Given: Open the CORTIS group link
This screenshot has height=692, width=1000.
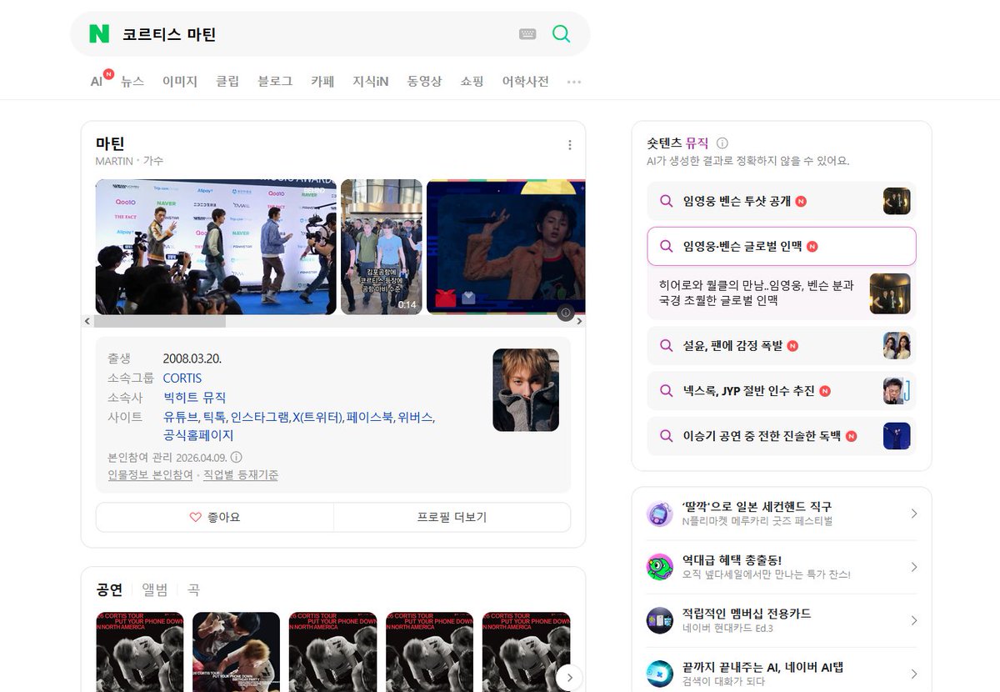Looking at the screenshot, I should [x=182, y=378].
